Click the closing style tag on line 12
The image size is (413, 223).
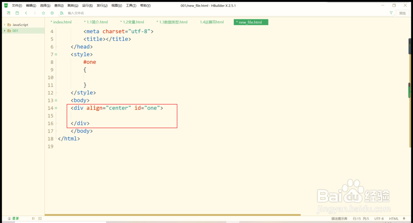83,93
